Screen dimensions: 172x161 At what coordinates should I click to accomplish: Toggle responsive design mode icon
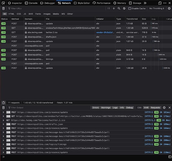pos(160,3)
